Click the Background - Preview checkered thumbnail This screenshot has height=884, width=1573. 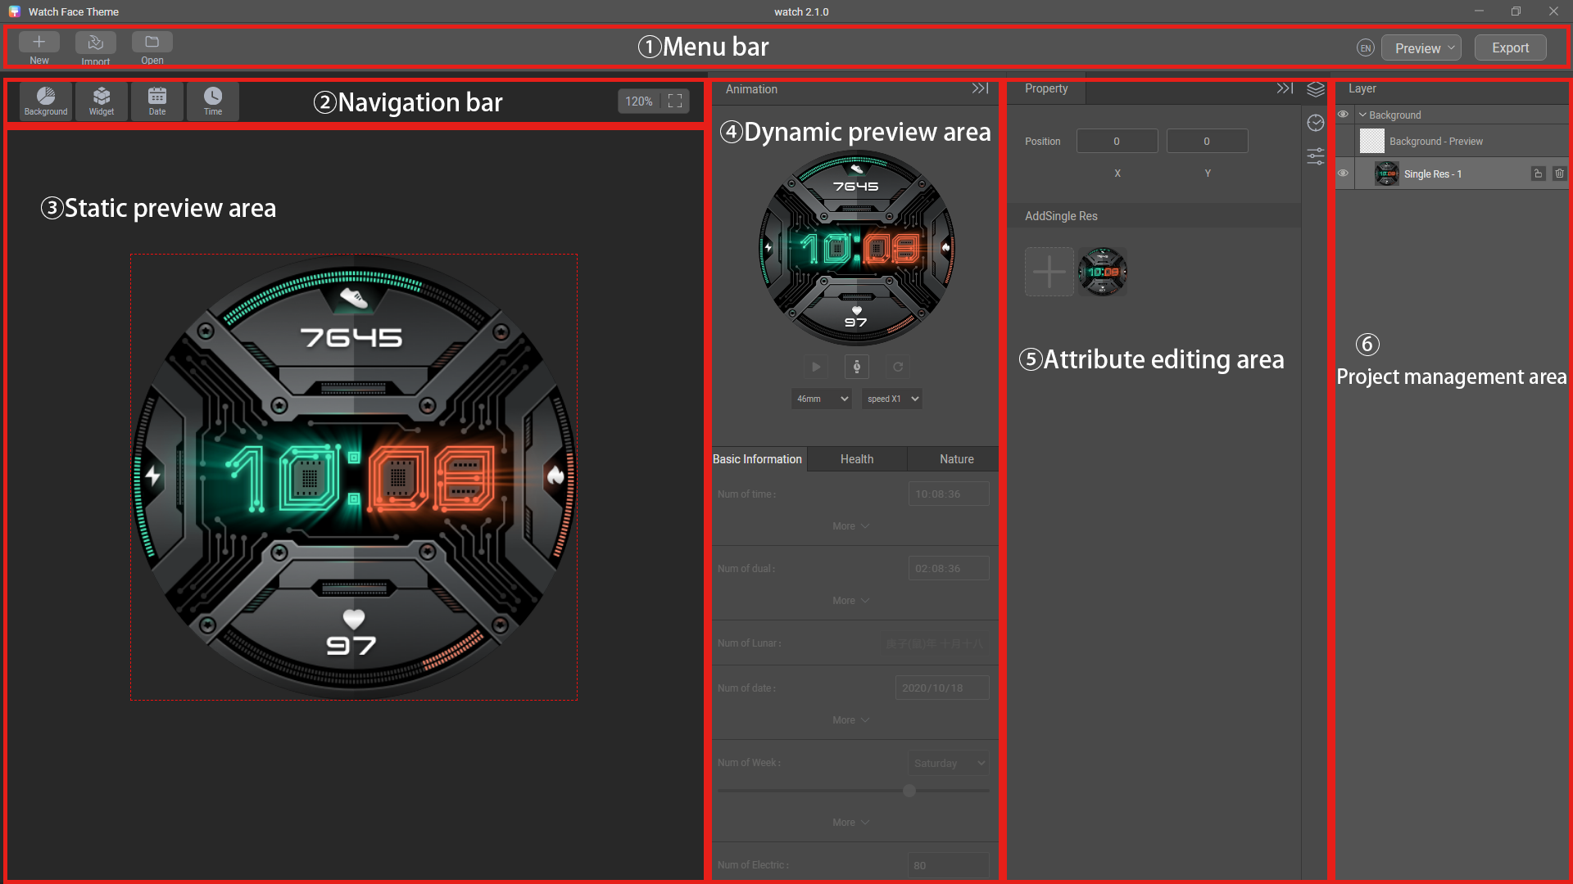tap(1372, 141)
